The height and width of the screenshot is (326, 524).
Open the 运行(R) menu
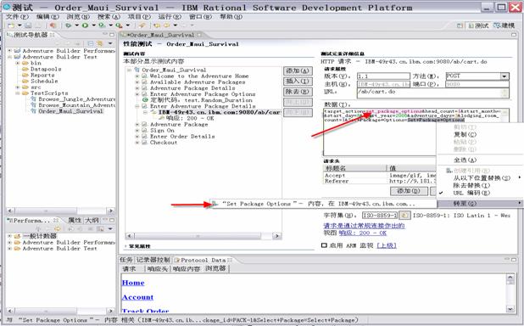[x=170, y=16]
